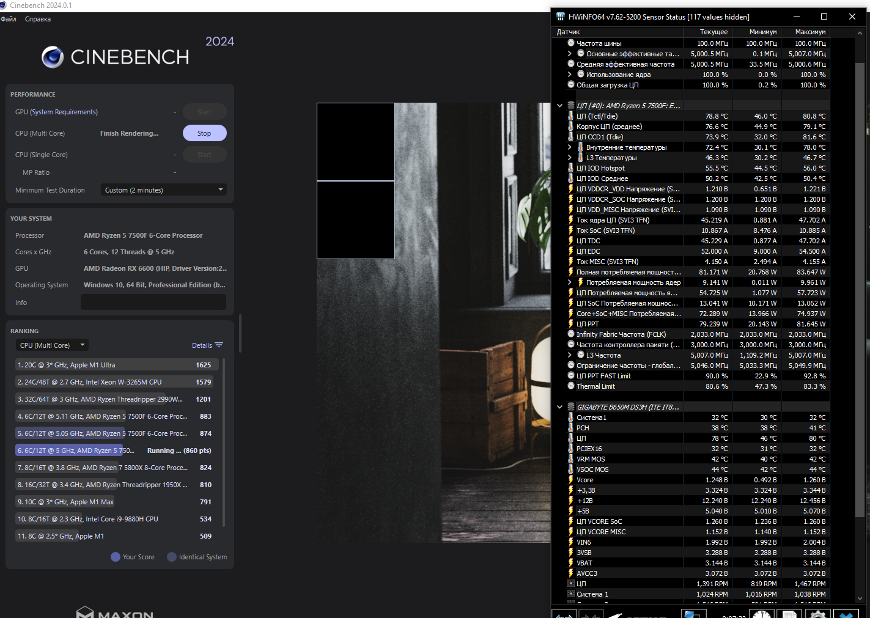The width and height of the screenshot is (870, 618).
Task: Click the icon of Thermal Limit row
Action: click(x=571, y=386)
